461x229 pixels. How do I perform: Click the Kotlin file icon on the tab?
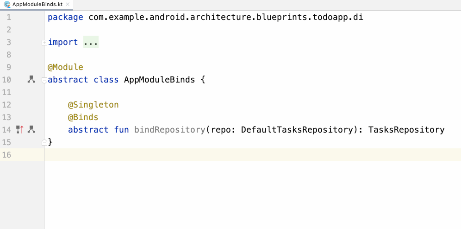[7, 4]
